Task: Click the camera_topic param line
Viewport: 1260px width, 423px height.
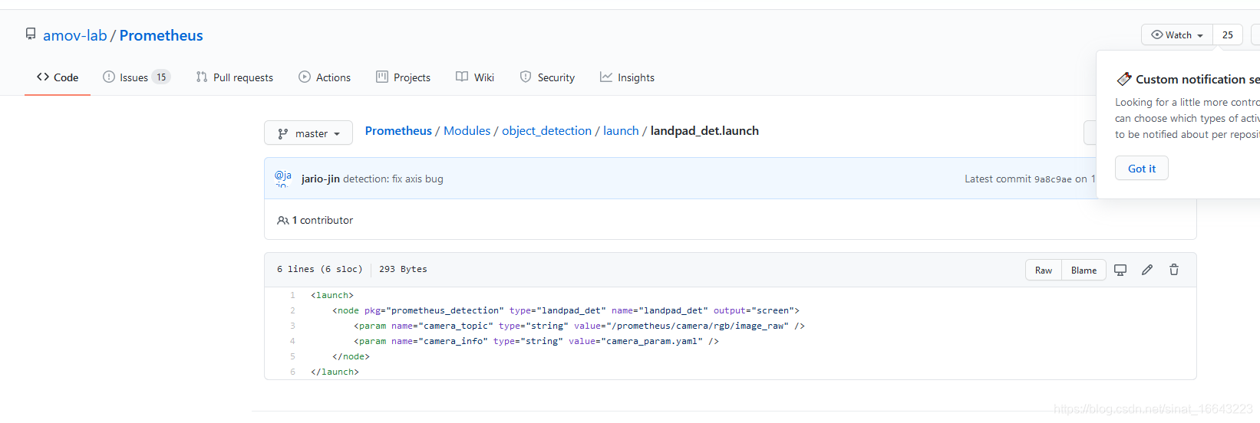Action: pos(579,326)
